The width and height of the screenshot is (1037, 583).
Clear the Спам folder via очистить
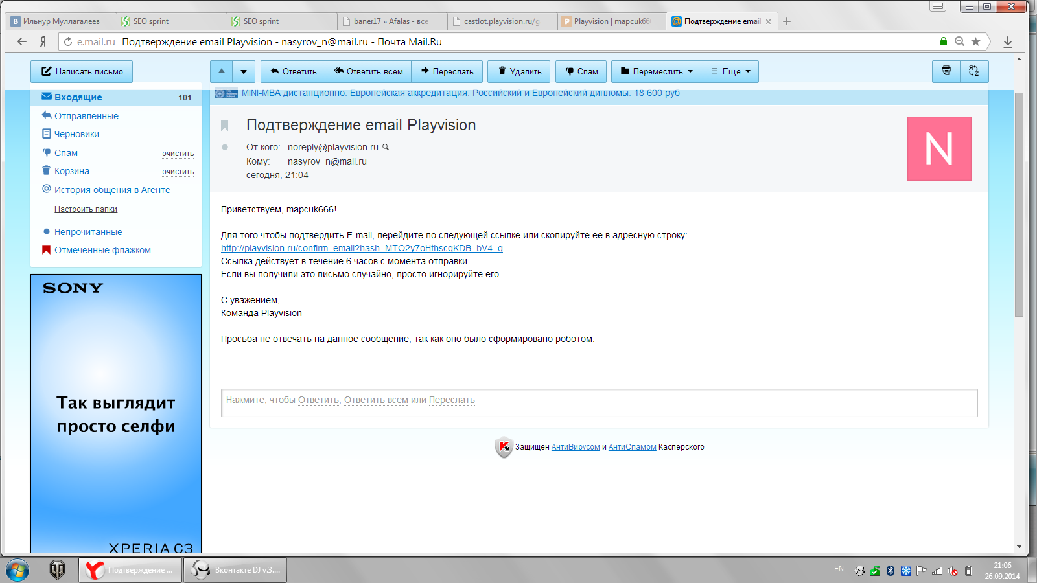178,154
